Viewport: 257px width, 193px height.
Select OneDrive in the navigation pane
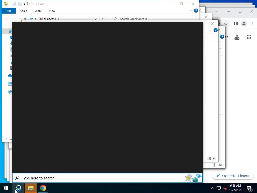click(x=10, y=76)
